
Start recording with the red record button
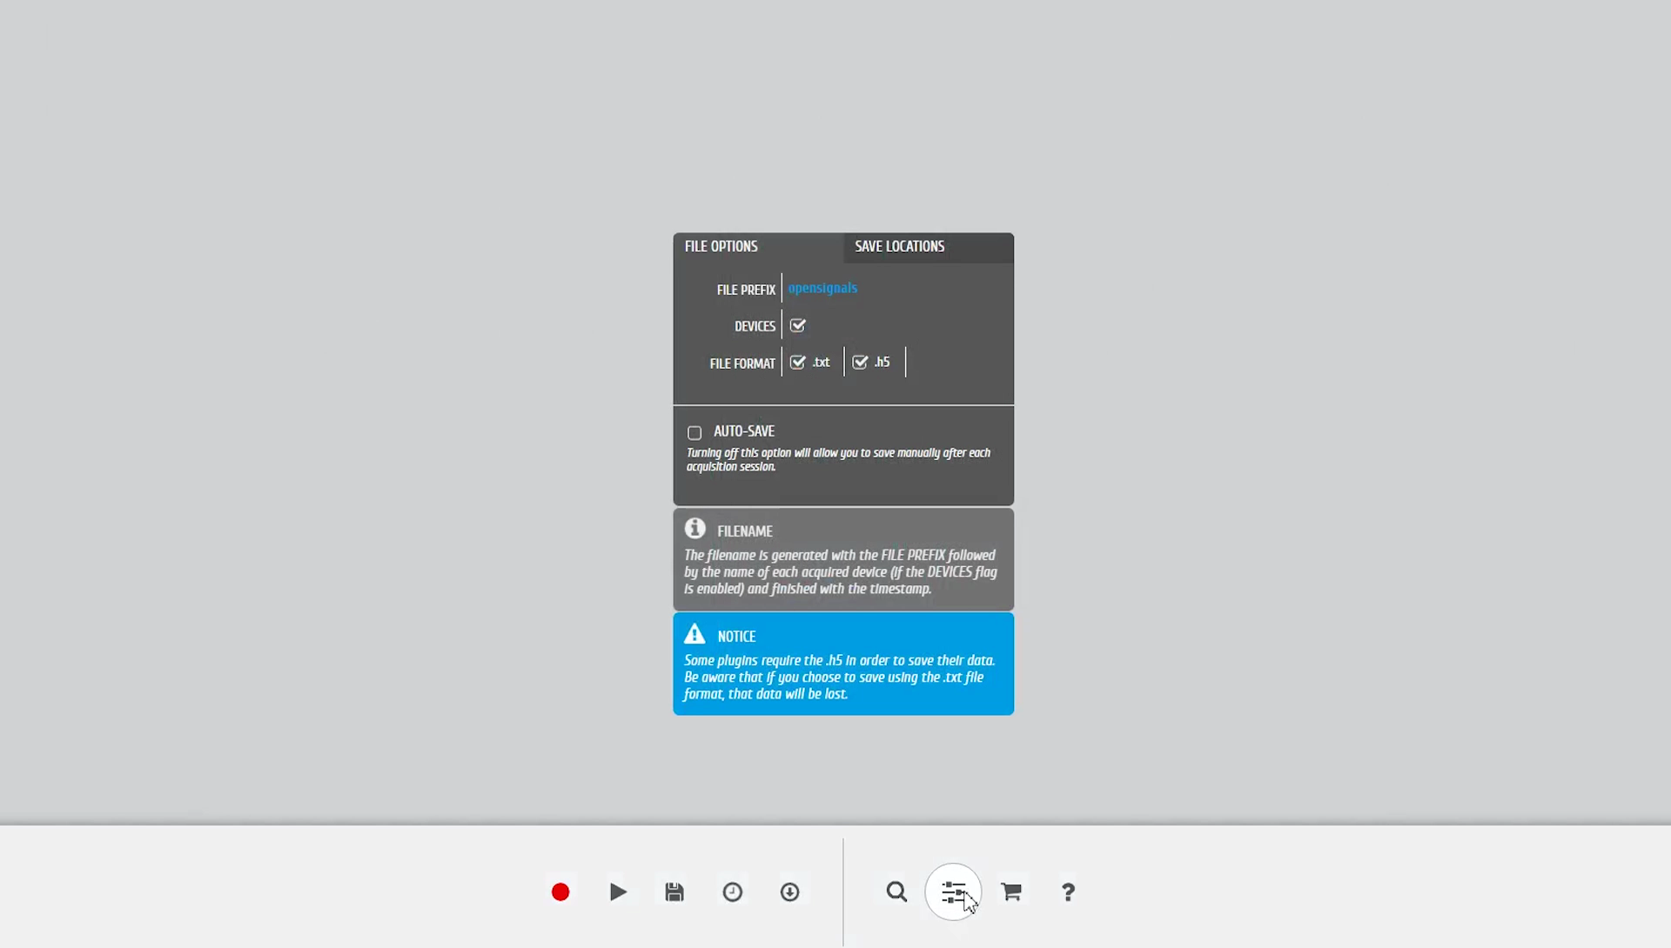pos(560,891)
